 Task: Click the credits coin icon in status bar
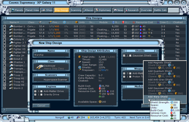pyautogui.click(x=88, y=118)
